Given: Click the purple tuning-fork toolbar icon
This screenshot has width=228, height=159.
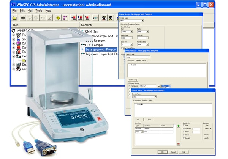Looking at the screenshot, I should click(x=65, y=18).
